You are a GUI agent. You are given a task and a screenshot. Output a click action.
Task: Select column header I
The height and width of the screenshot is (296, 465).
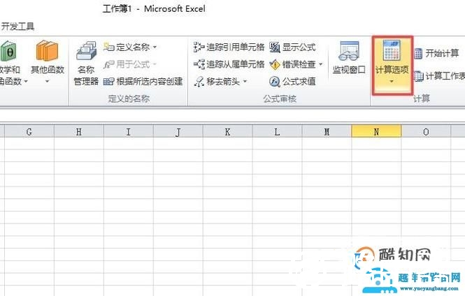129,132
